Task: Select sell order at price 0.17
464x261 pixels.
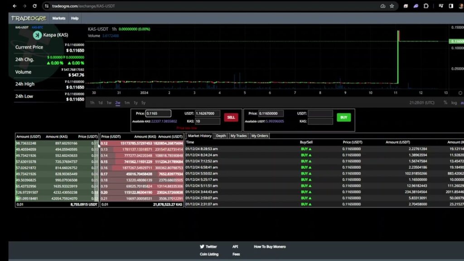Action: point(142,174)
